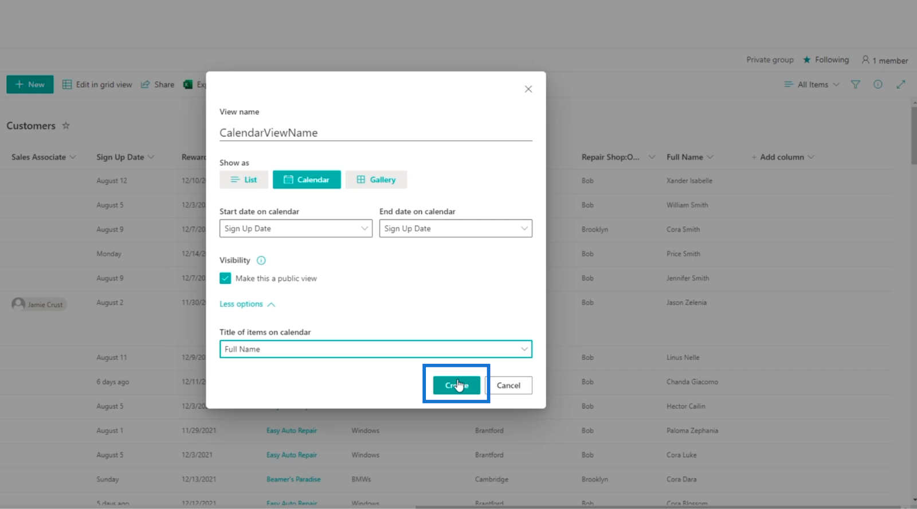
Task: Click the Cancel button
Action: 508,385
